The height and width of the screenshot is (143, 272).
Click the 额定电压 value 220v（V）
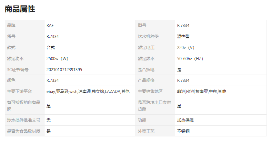coord(186,47)
